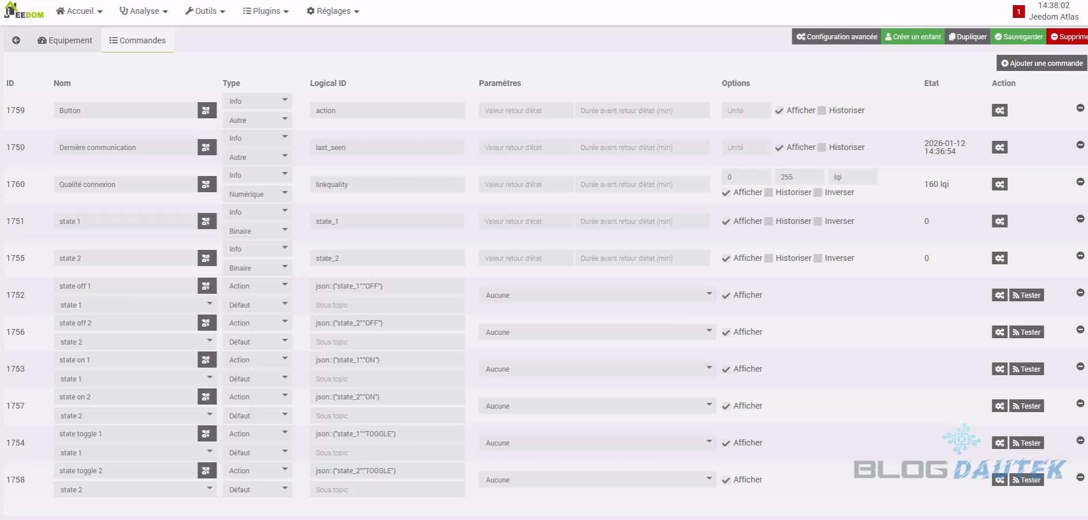Expand Numérique subtype dropdown for Qualité connexion
Viewport: 1088px width, 520px height.
point(257,194)
